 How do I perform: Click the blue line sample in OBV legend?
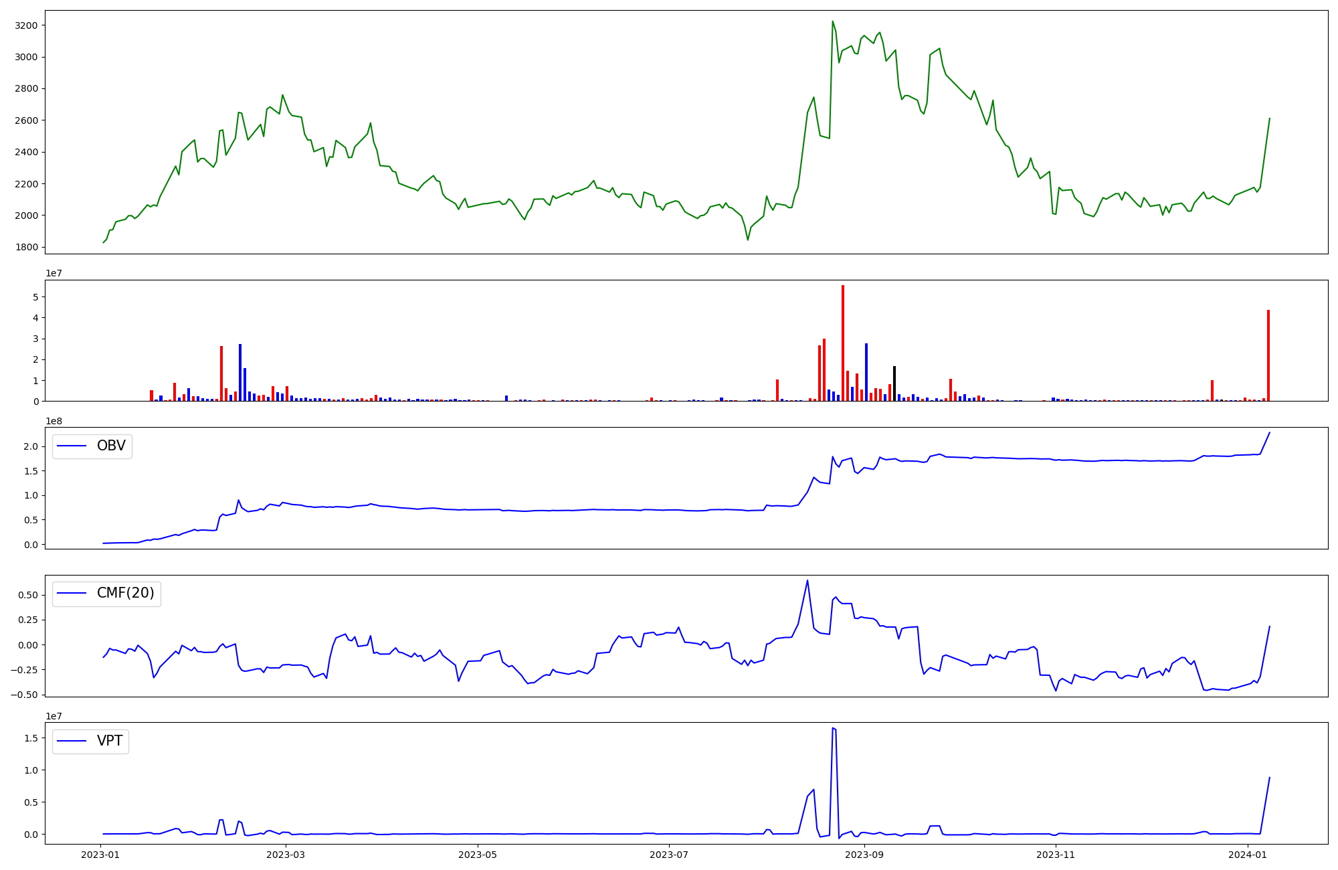(72, 446)
